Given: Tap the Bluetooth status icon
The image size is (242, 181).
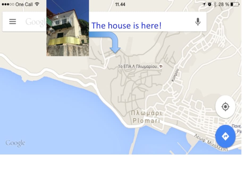Looking at the screenshot, I should point(215,4).
